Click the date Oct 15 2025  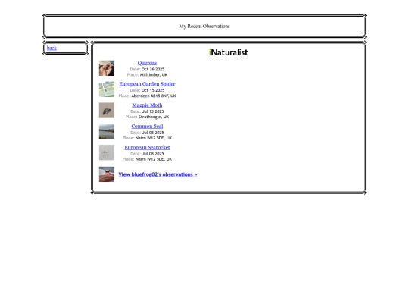pyautogui.click(x=153, y=90)
